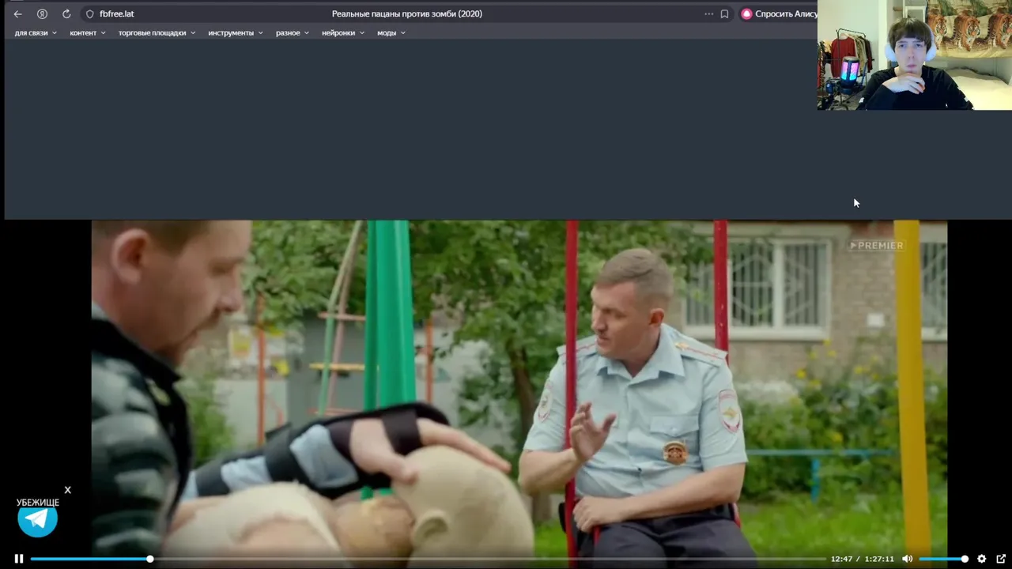Viewport: 1012px width, 569px height.
Task: Expand the 'моды' bookmarks folder
Action: pos(391,32)
